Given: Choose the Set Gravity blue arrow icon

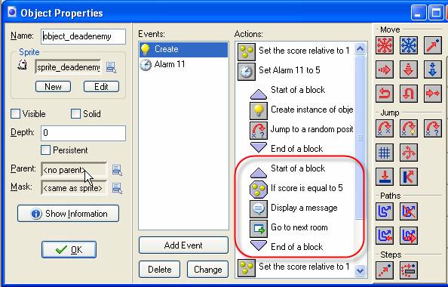Looking at the screenshot, I should coord(433,69).
